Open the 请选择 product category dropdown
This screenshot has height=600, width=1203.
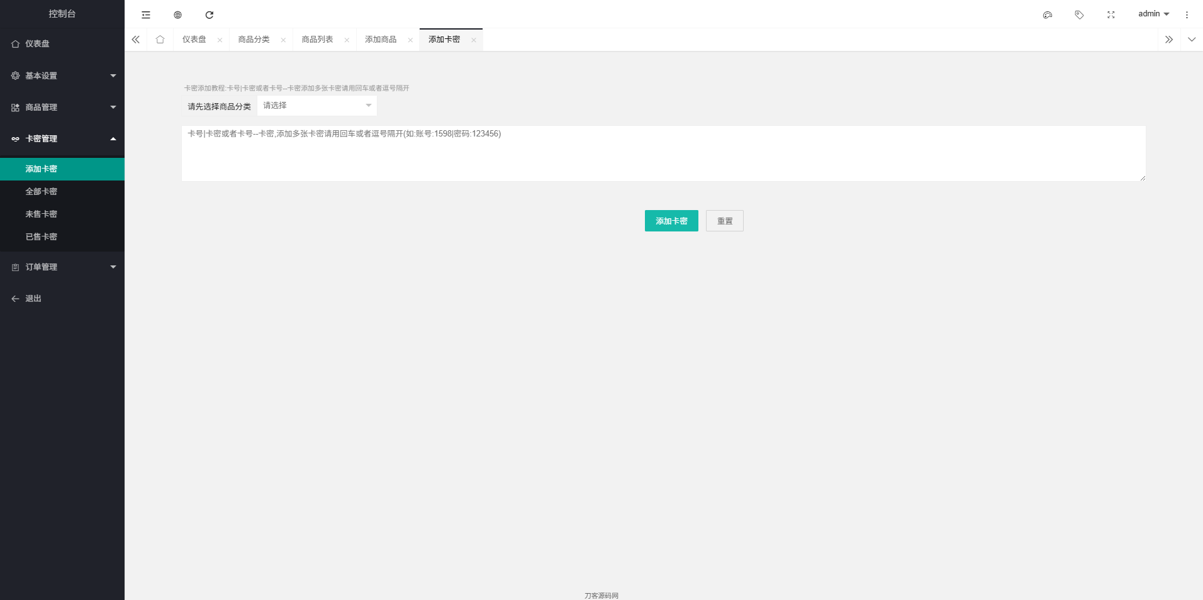tap(316, 106)
